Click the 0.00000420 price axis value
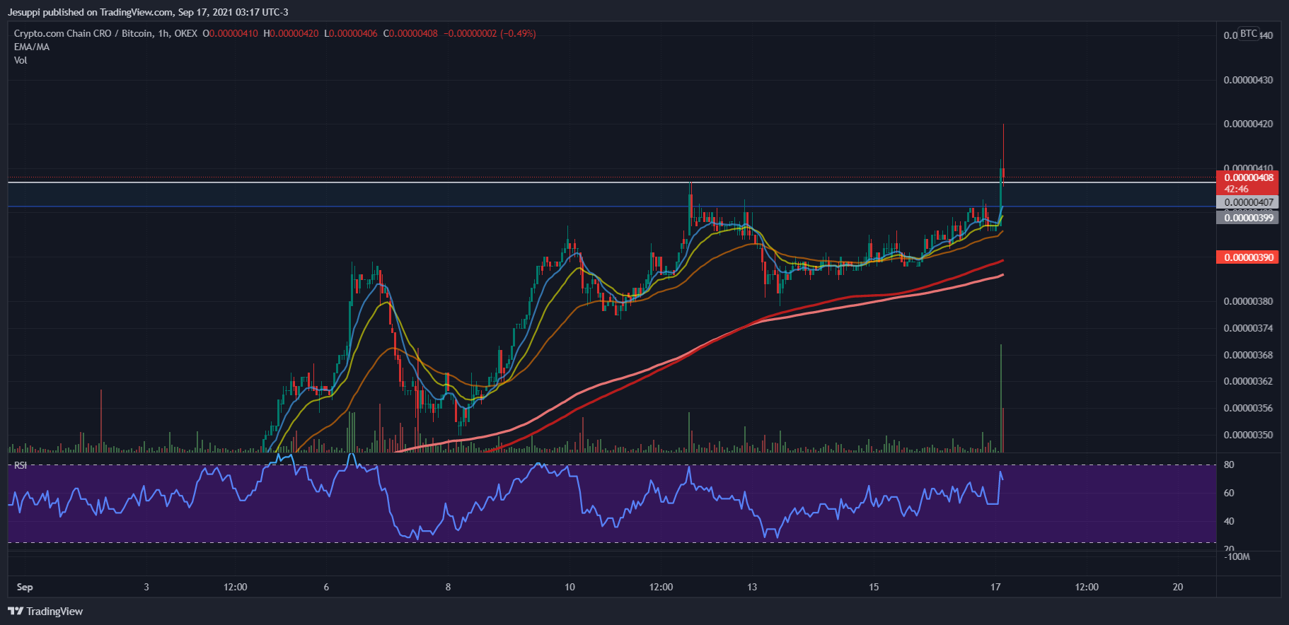Screen dimensions: 1289x625 click(x=1248, y=124)
